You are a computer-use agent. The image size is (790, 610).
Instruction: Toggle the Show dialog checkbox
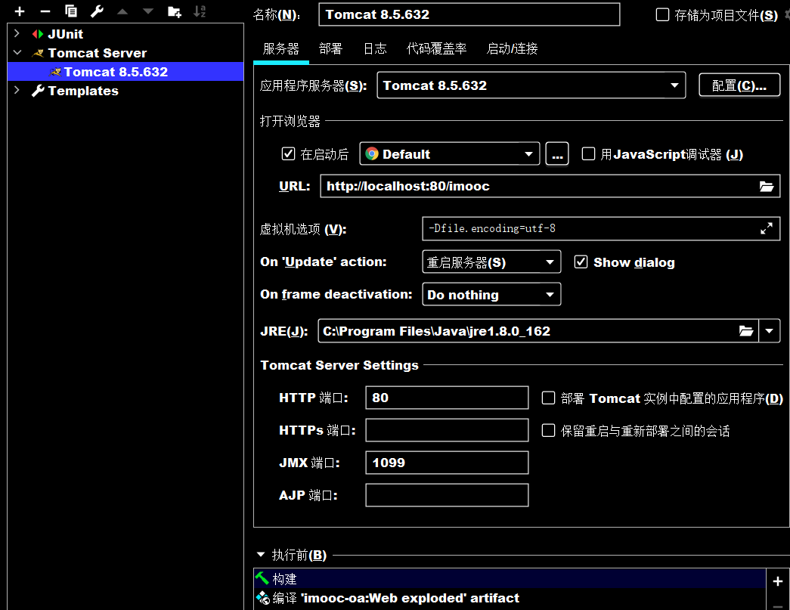click(581, 262)
